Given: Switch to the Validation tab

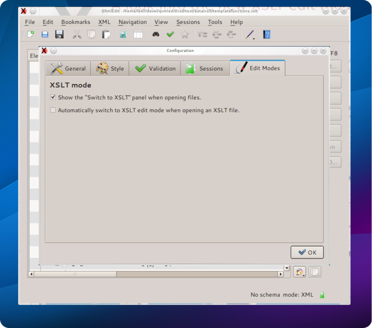Looking at the screenshot, I should click(x=155, y=68).
